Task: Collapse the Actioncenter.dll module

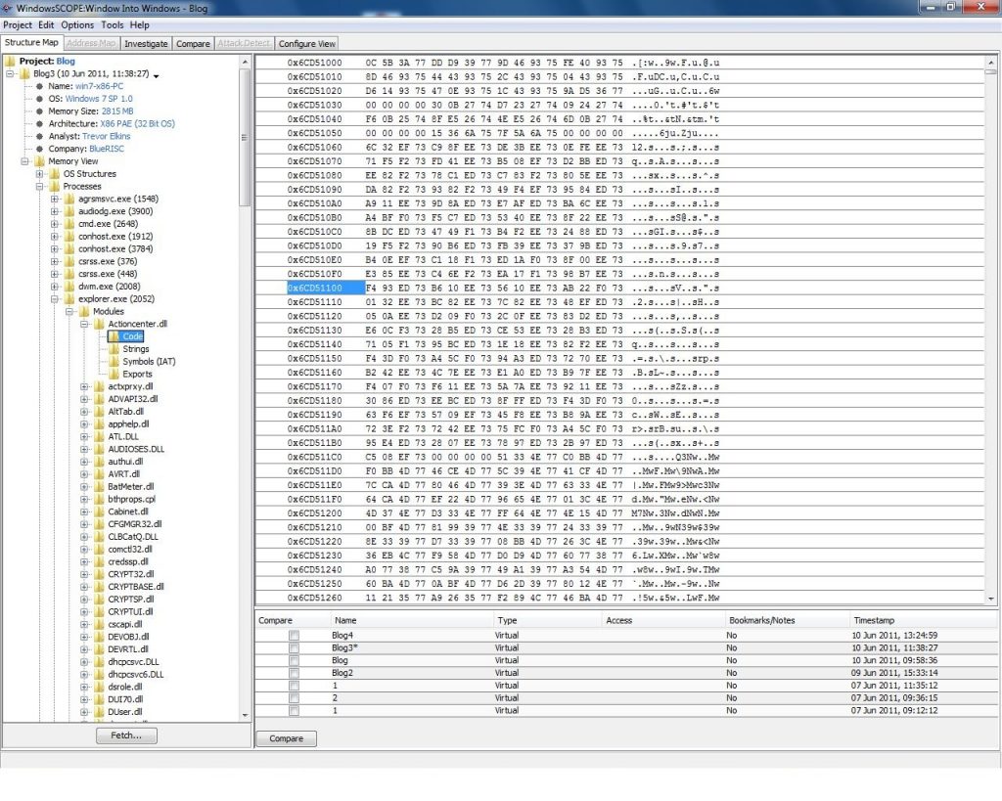Action: [x=84, y=324]
